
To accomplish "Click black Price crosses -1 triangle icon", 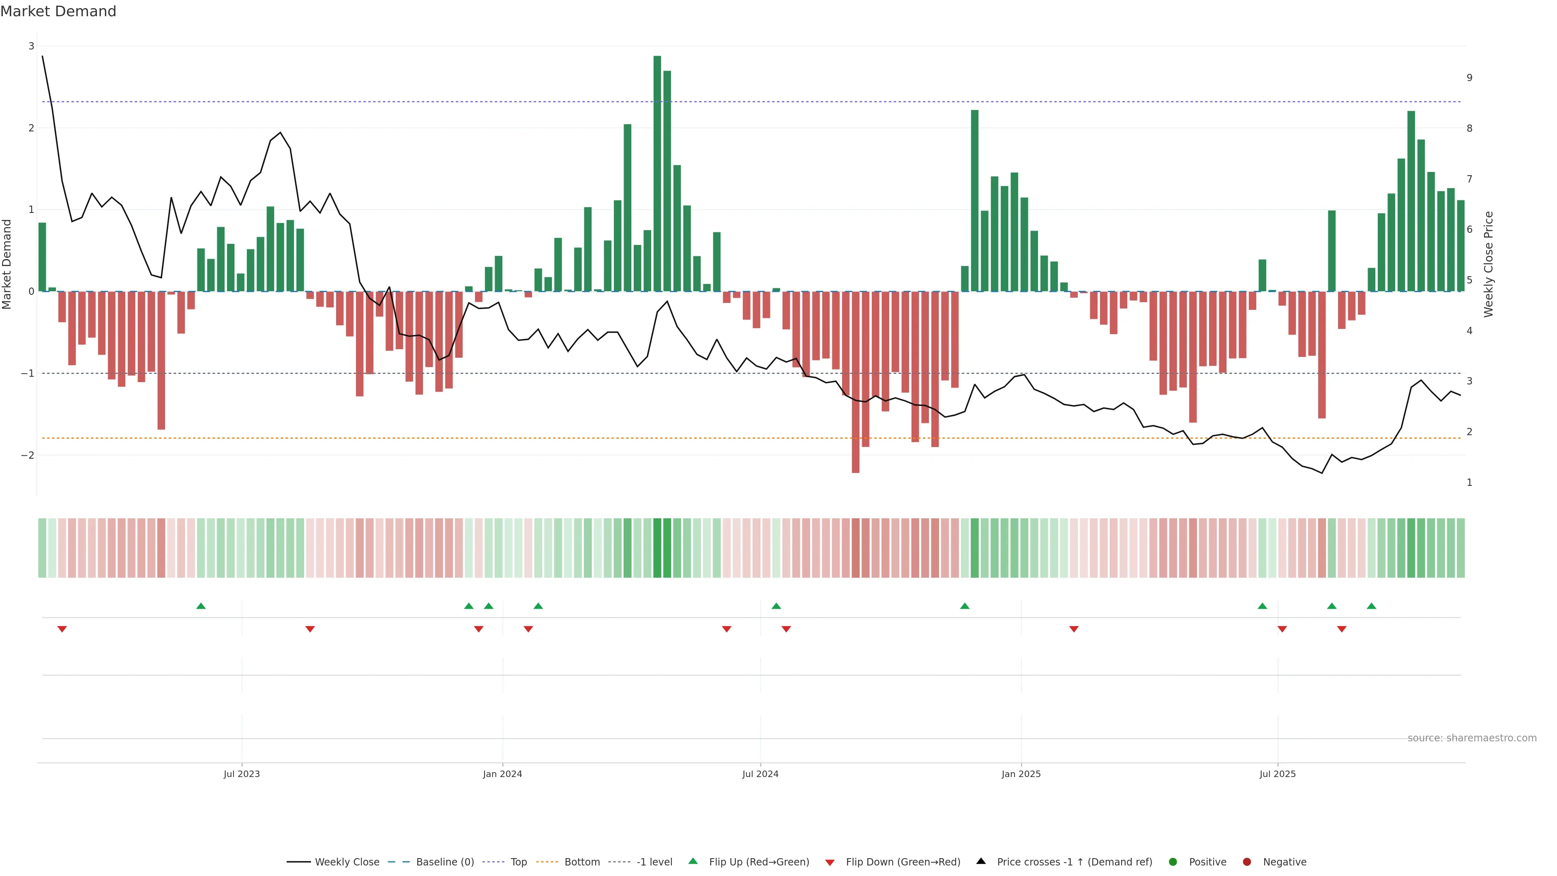I will pyautogui.click(x=981, y=861).
